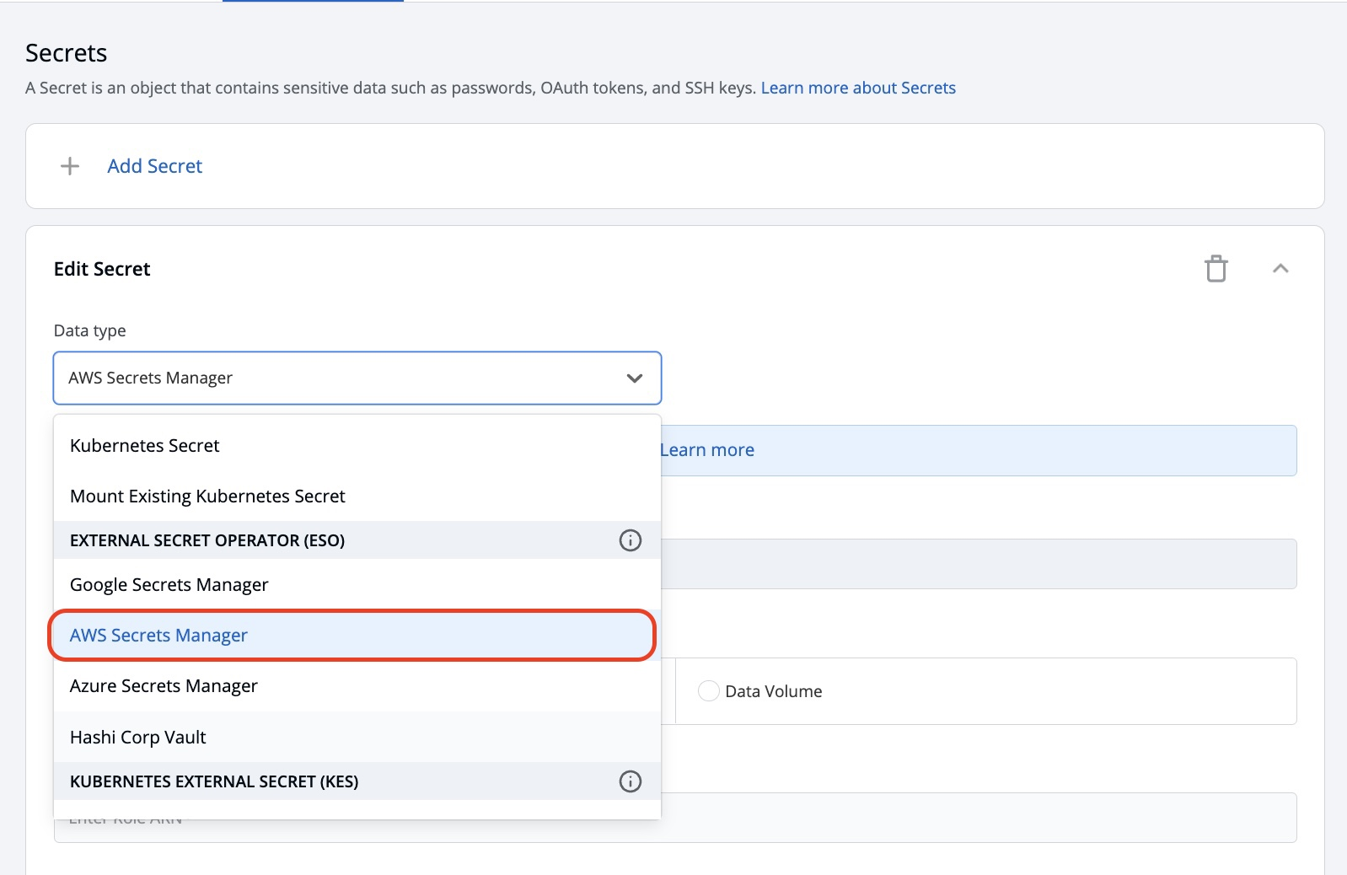Select Hashi Corp Vault option

pyautogui.click(x=357, y=737)
